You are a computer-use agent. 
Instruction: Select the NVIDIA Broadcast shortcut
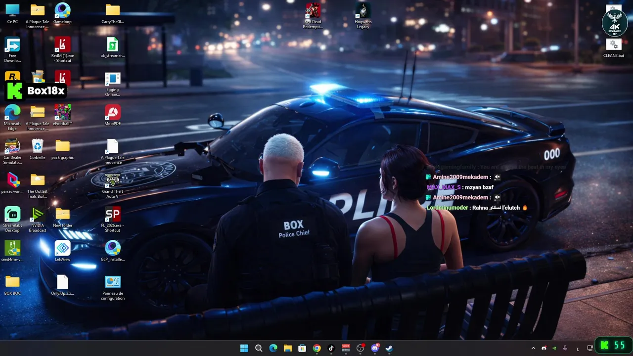tap(38, 220)
